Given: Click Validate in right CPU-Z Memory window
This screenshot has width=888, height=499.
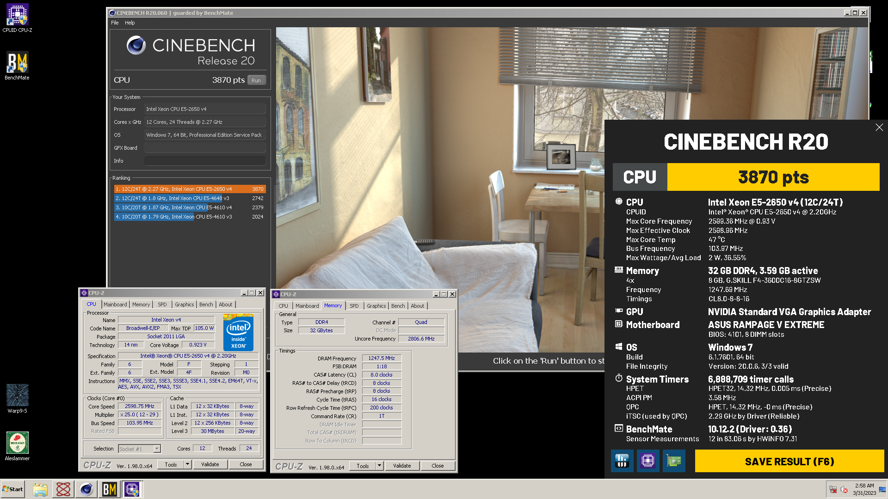Looking at the screenshot, I should 402,466.
